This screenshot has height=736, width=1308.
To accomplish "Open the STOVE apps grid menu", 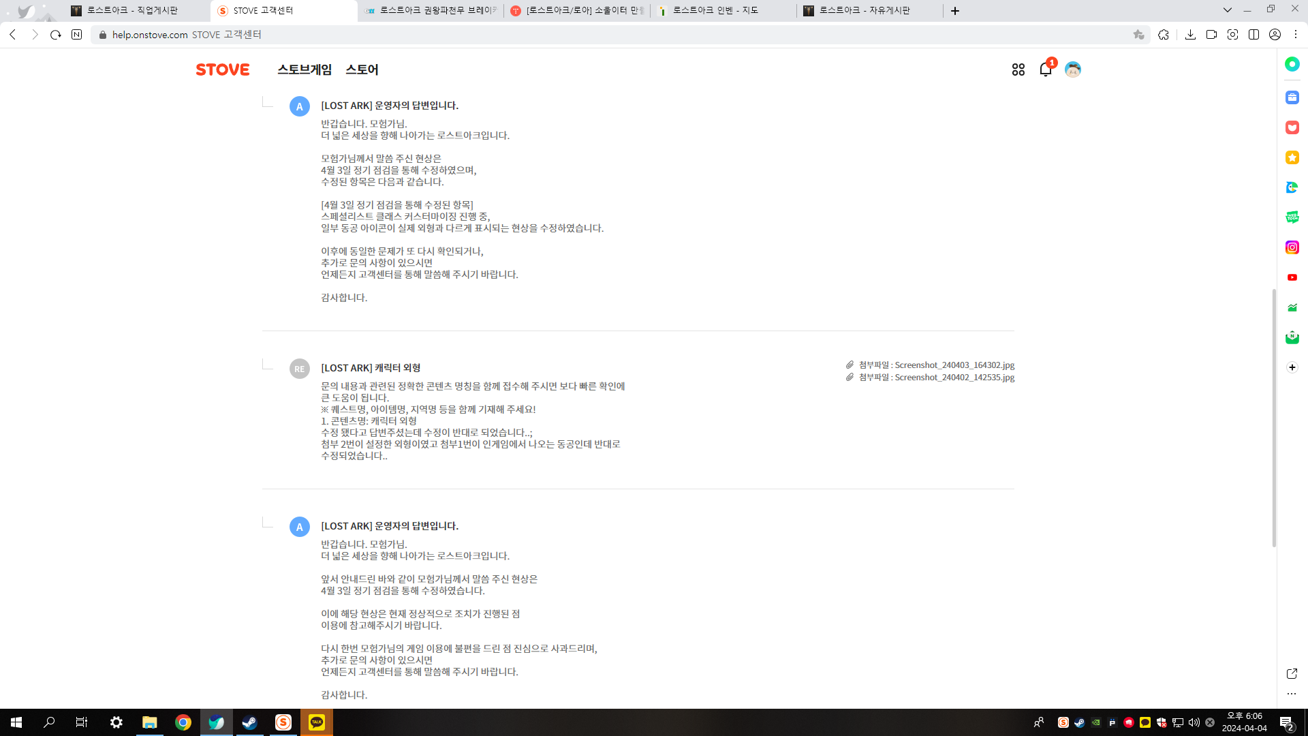I will tap(1018, 70).
